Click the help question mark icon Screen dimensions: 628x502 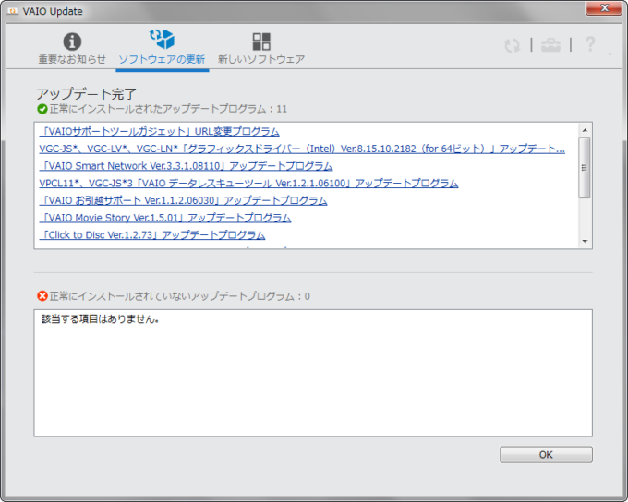pyautogui.click(x=590, y=44)
